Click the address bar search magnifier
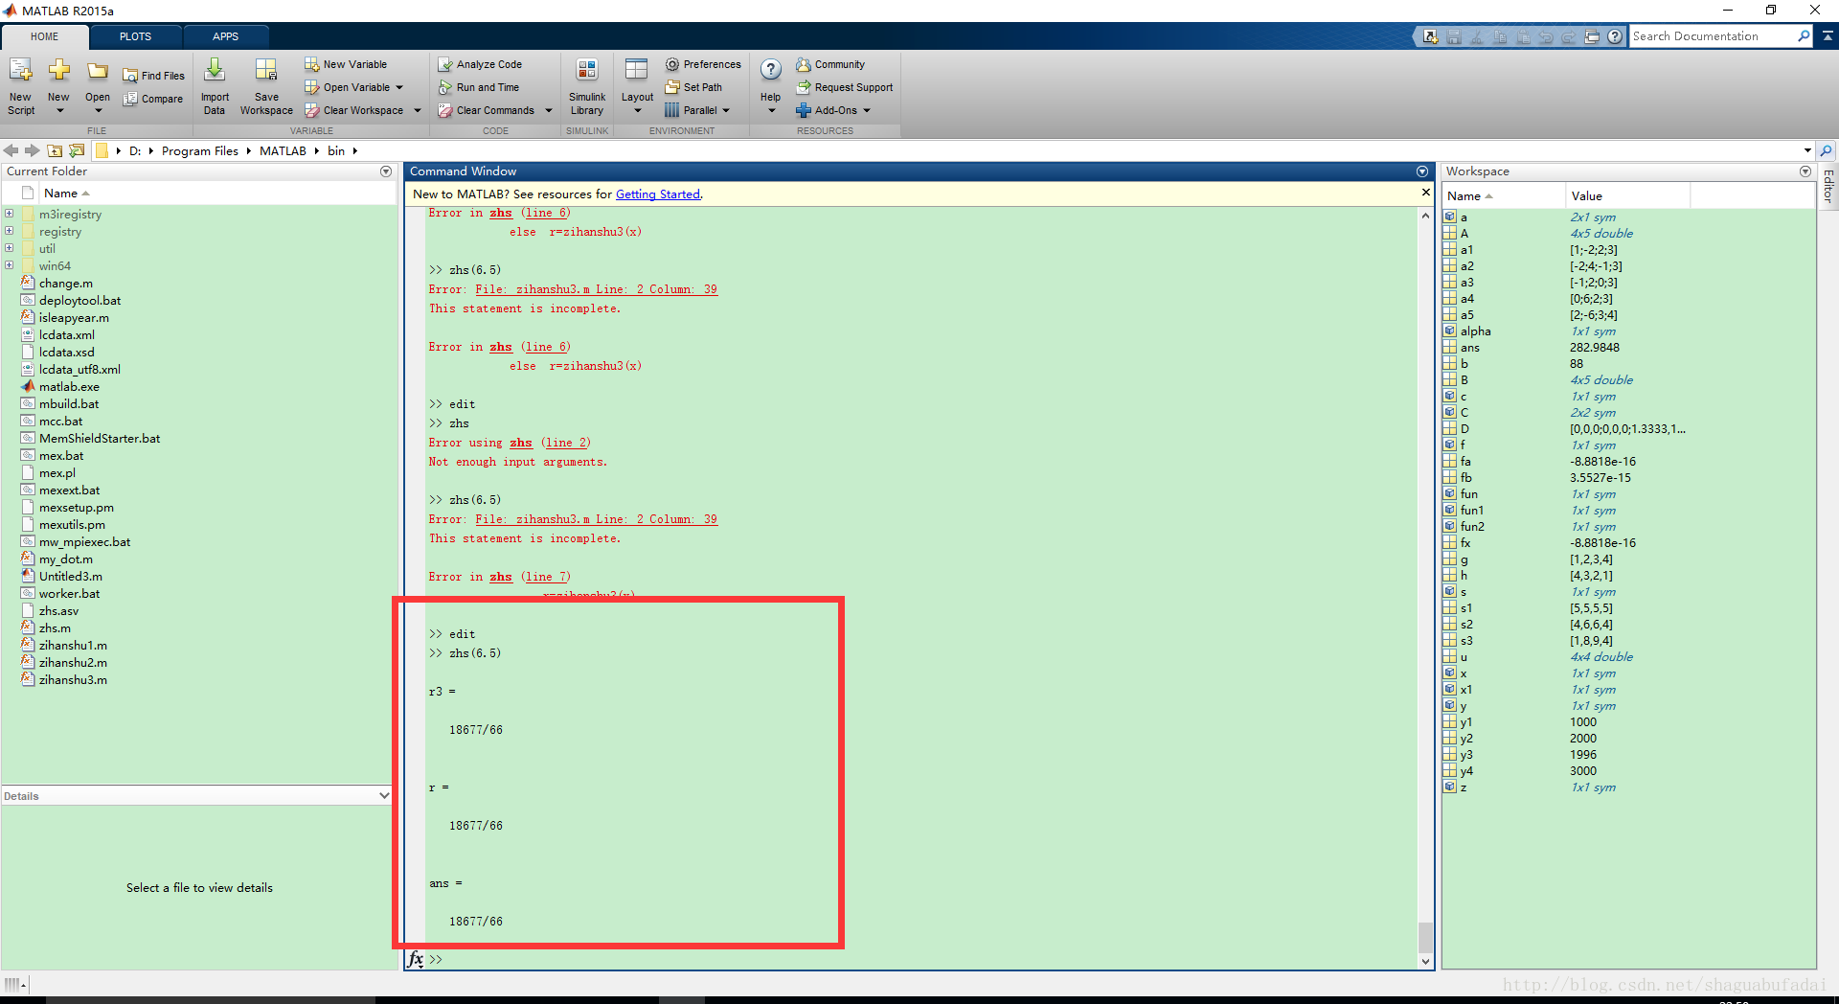The image size is (1839, 1004). (1827, 150)
